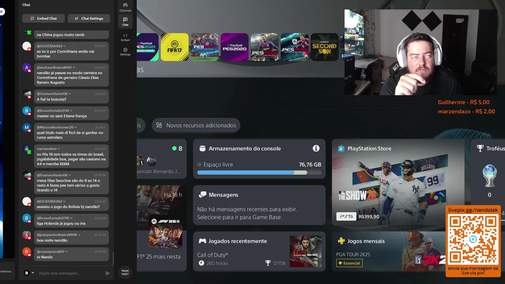Open Chat Settings button
505x284 pixels.
click(89, 19)
